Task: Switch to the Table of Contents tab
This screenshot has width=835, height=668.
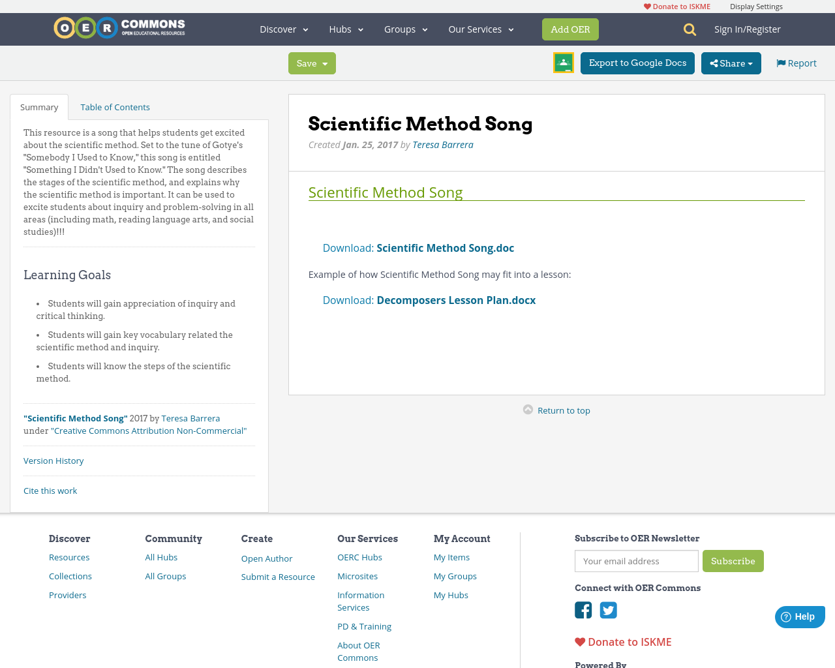Action: tap(114, 106)
